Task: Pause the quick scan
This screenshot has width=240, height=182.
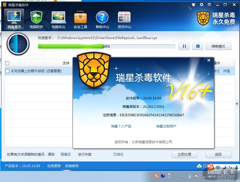Action: (184, 46)
